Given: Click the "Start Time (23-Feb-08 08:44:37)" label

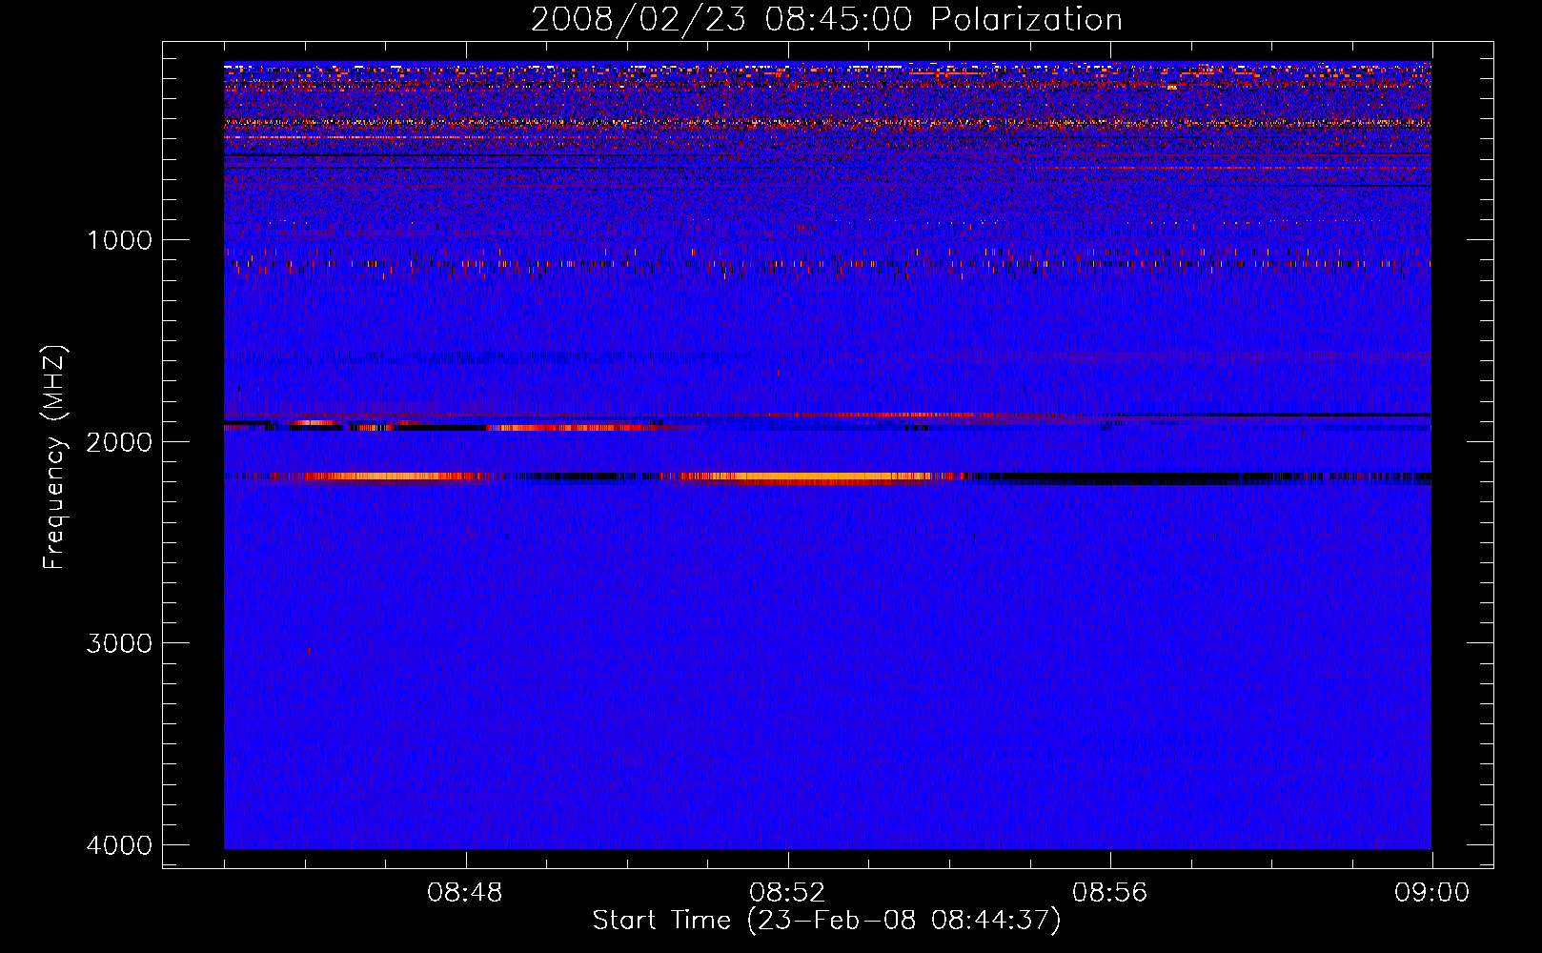Looking at the screenshot, I should click(826, 921).
